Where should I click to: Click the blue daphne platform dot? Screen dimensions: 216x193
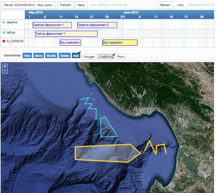4,22
